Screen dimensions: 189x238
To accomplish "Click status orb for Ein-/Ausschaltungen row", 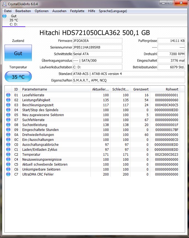I will pyautogui.click(x=8, y=140).
